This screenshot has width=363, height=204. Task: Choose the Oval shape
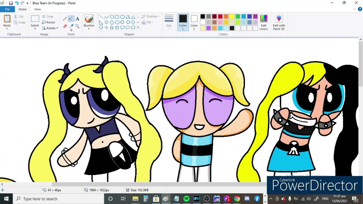point(112,17)
